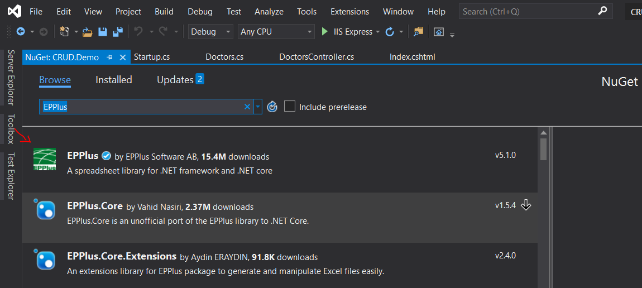The width and height of the screenshot is (642, 288).
Task: Click the Visual Studio logo icon
Action: click(14, 12)
